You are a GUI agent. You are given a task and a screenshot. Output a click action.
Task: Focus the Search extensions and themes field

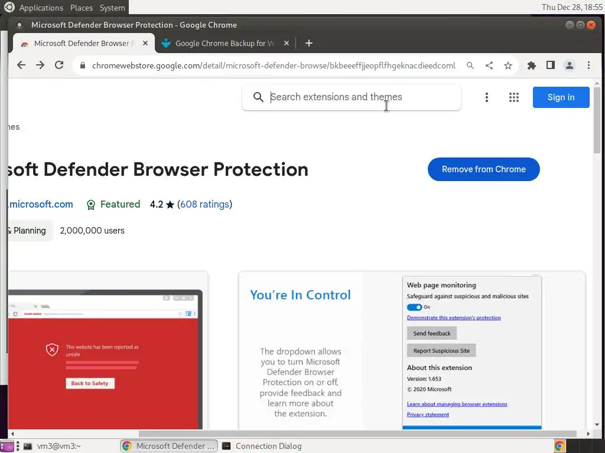pos(351,97)
